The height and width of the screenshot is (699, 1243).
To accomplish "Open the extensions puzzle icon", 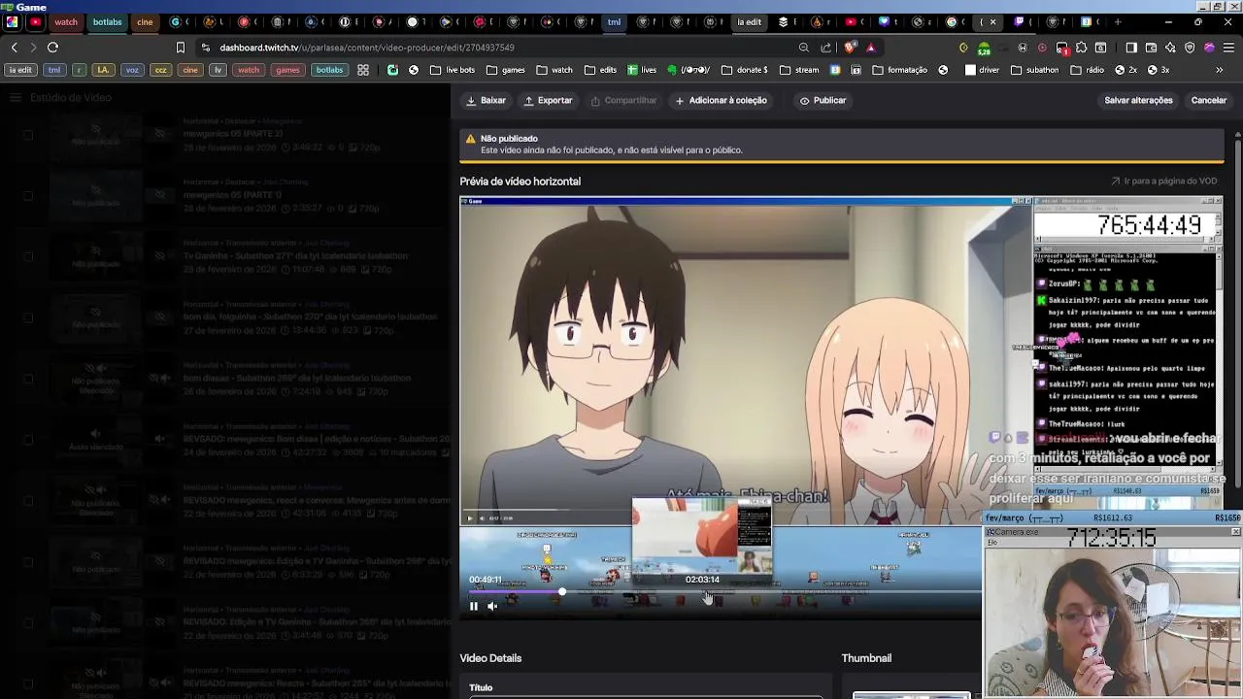I will (x=1081, y=47).
